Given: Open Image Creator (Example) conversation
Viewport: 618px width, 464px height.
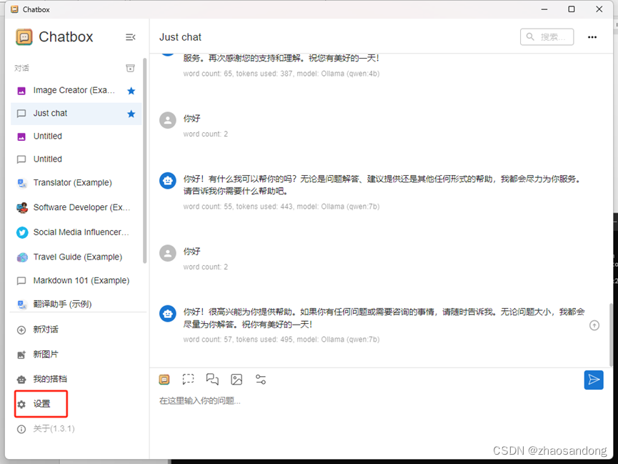Looking at the screenshot, I should [x=76, y=90].
